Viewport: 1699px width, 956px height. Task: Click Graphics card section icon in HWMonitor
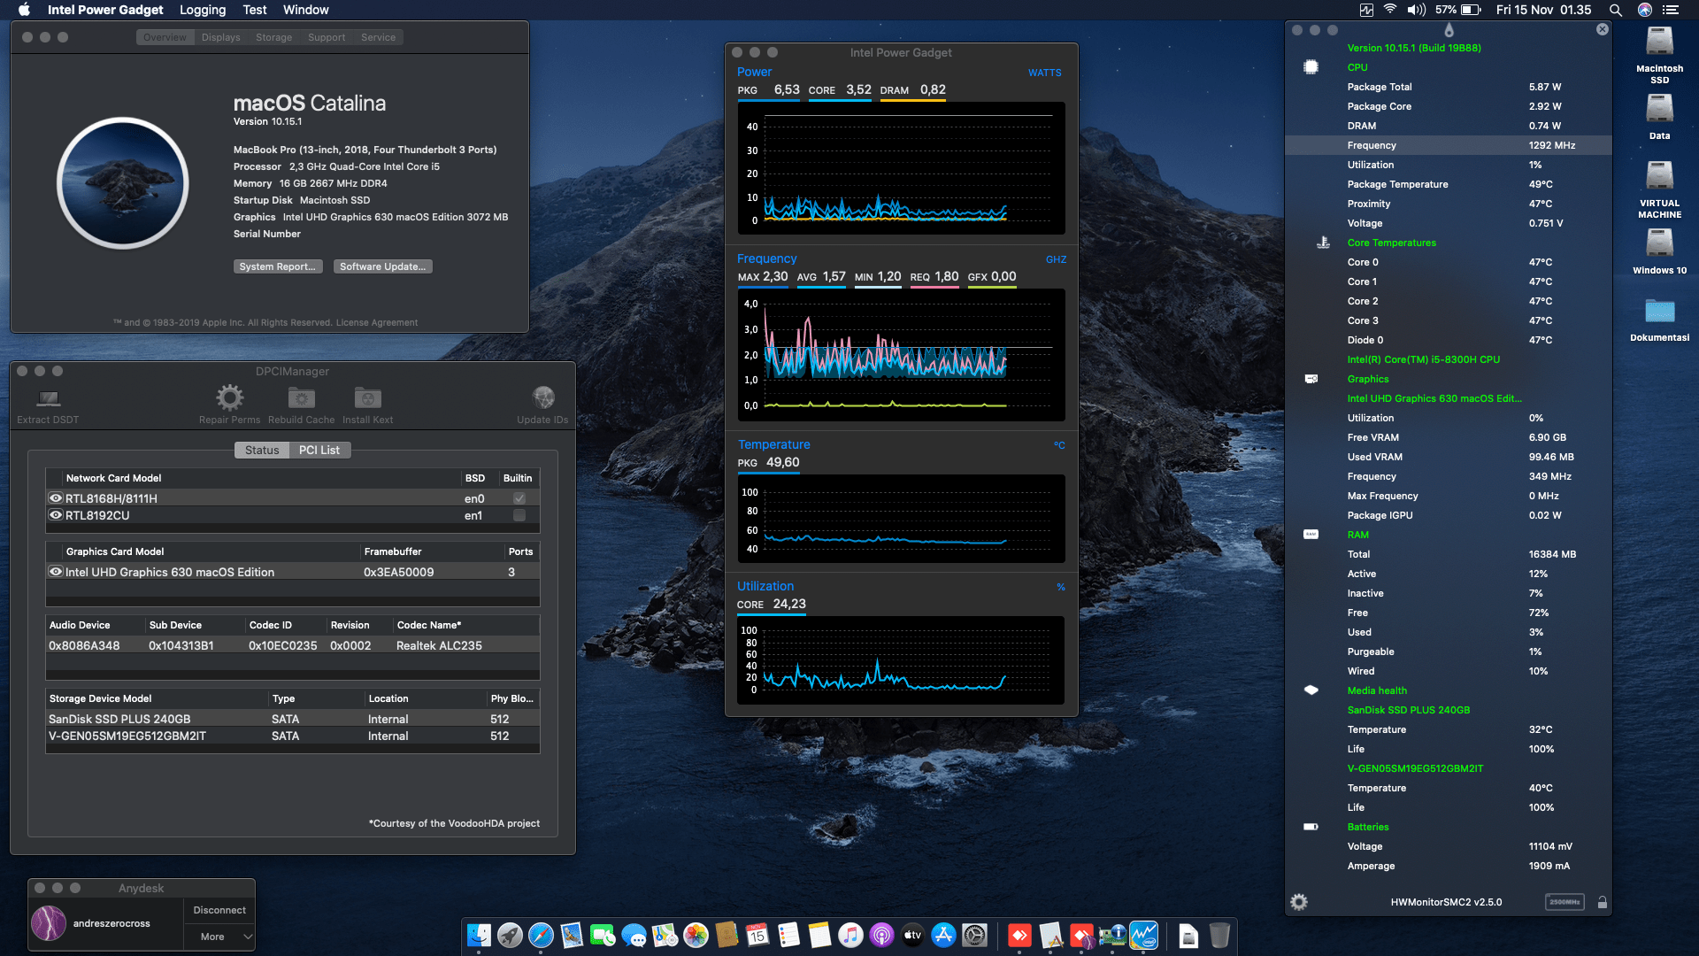pos(1311,379)
